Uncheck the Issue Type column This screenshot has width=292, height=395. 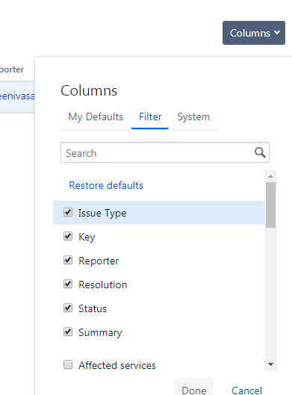68,212
